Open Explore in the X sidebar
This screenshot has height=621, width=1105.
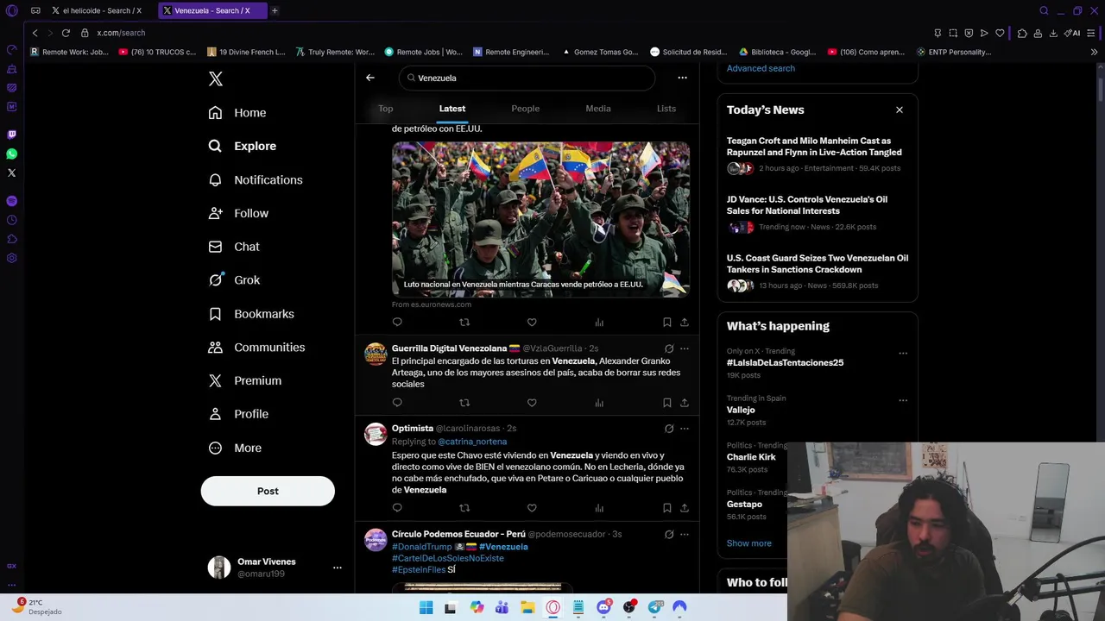pos(243,146)
